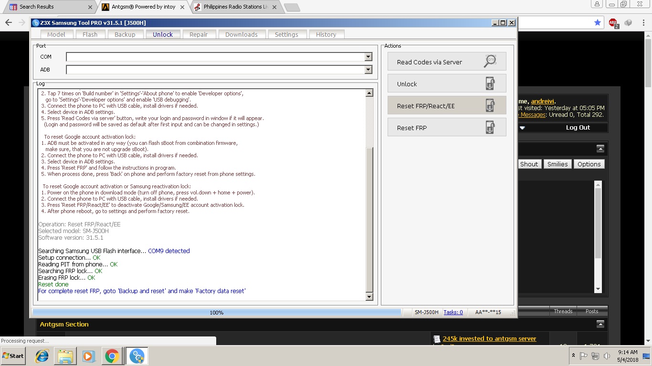The image size is (652, 366).
Task: Click the browser back arrow
Action: pos(9,22)
